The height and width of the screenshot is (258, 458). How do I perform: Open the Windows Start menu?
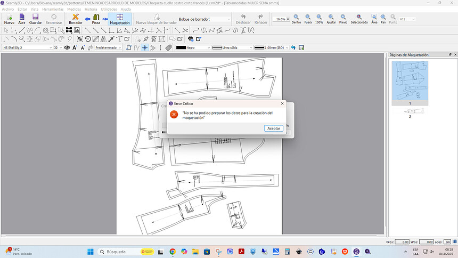coord(91,252)
